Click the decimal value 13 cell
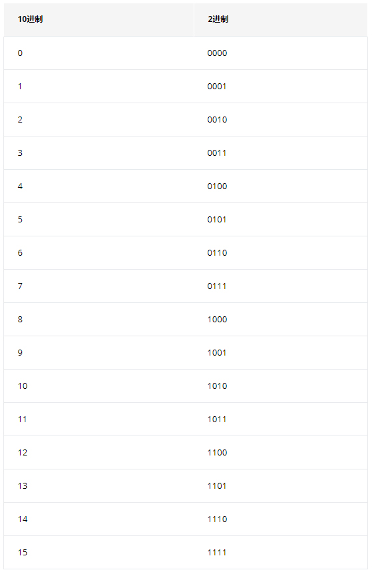The image size is (372, 584). (x=98, y=486)
